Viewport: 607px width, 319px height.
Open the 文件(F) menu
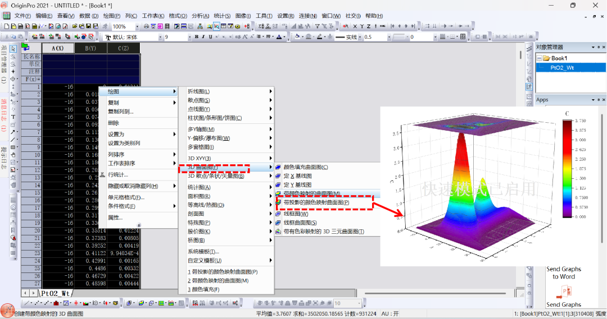click(22, 16)
